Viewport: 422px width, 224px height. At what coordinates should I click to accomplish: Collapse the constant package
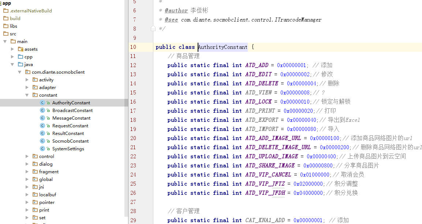[x=27, y=95]
